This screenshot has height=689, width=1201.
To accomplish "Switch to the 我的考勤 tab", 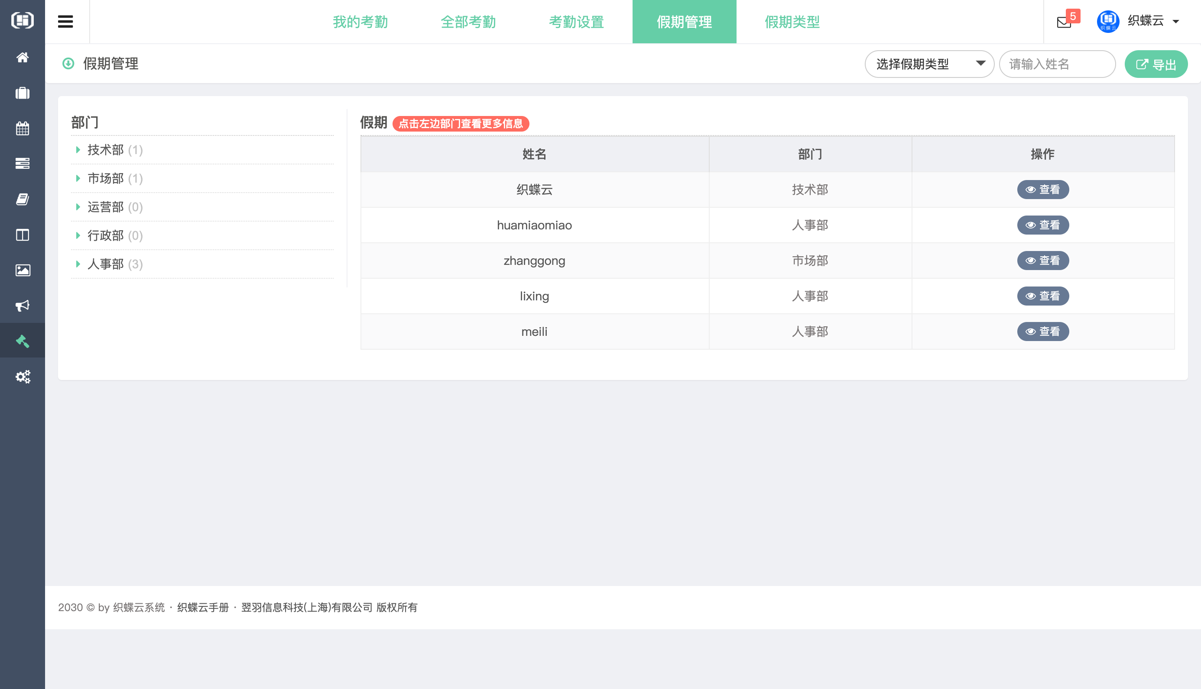I will (x=360, y=22).
